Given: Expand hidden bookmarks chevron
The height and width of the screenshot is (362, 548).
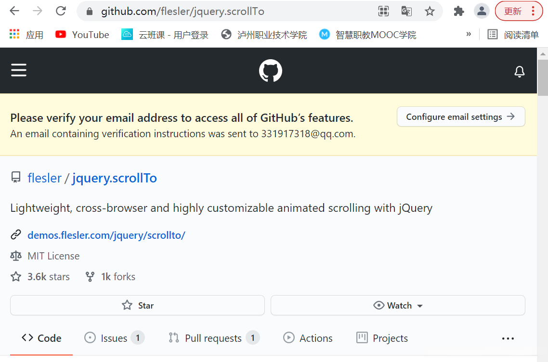Looking at the screenshot, I should click(x=468, y=34).
